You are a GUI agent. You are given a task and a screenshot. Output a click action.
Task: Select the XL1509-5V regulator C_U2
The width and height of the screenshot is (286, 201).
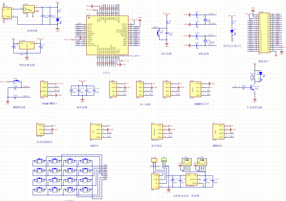pos(191,180)
